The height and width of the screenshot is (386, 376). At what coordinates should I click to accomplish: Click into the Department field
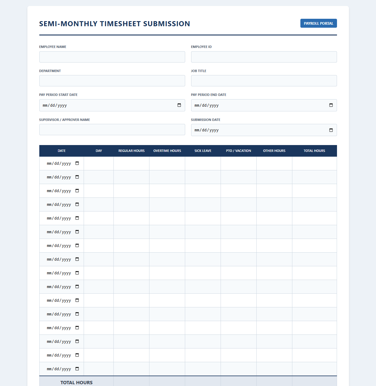[x=112, y=81]
